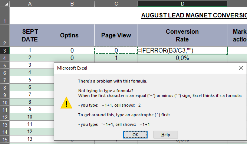Click cell A8 with date 6

pos(30,87)
